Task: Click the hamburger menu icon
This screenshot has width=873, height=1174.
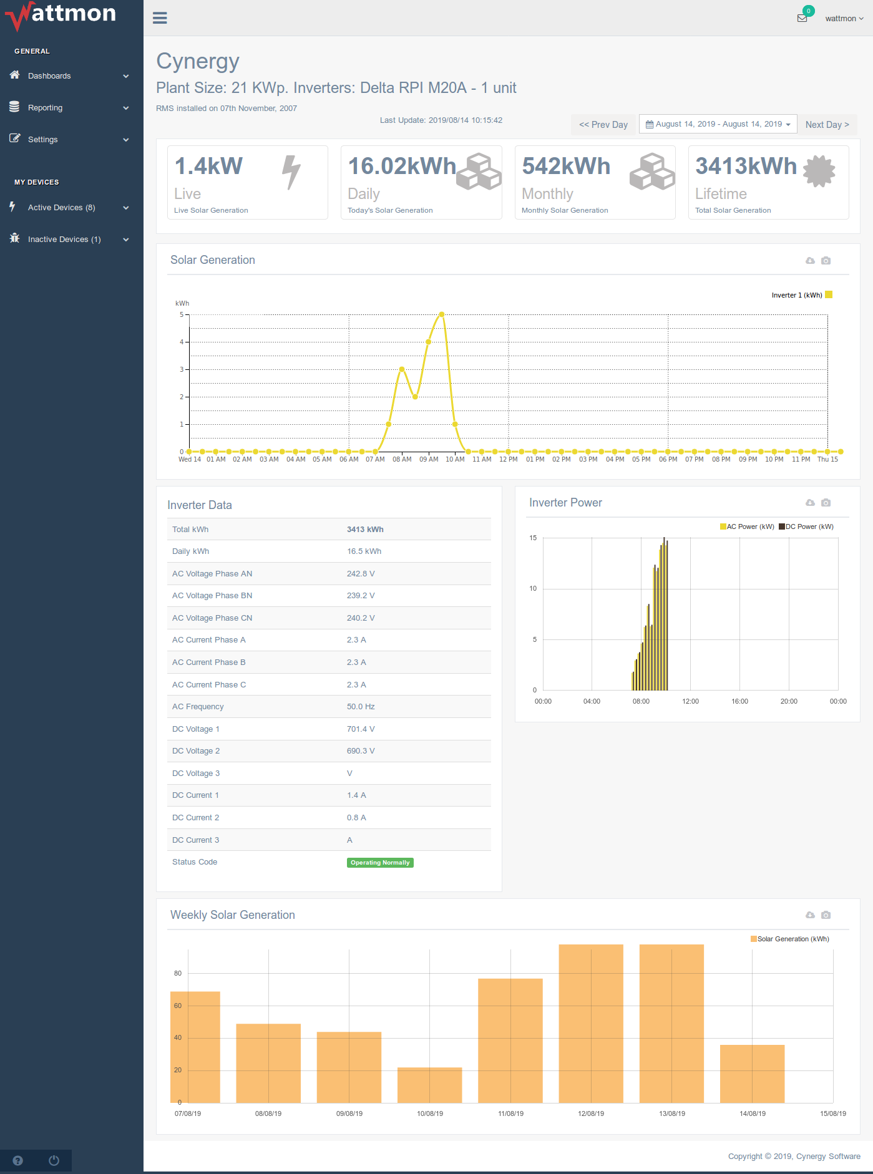Action: click(160, 18)
